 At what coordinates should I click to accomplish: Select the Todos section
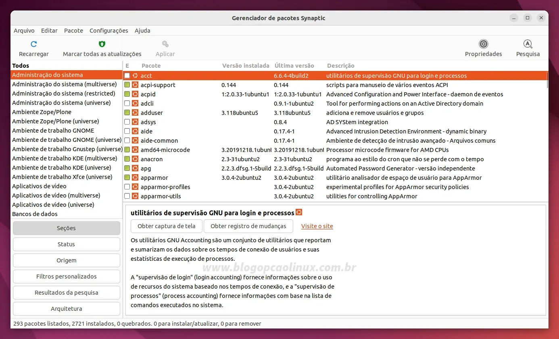pos(67,66)
